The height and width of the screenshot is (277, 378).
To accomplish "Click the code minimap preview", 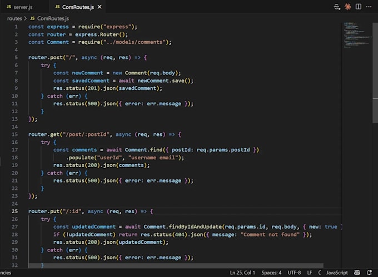I will pos(357,35).
